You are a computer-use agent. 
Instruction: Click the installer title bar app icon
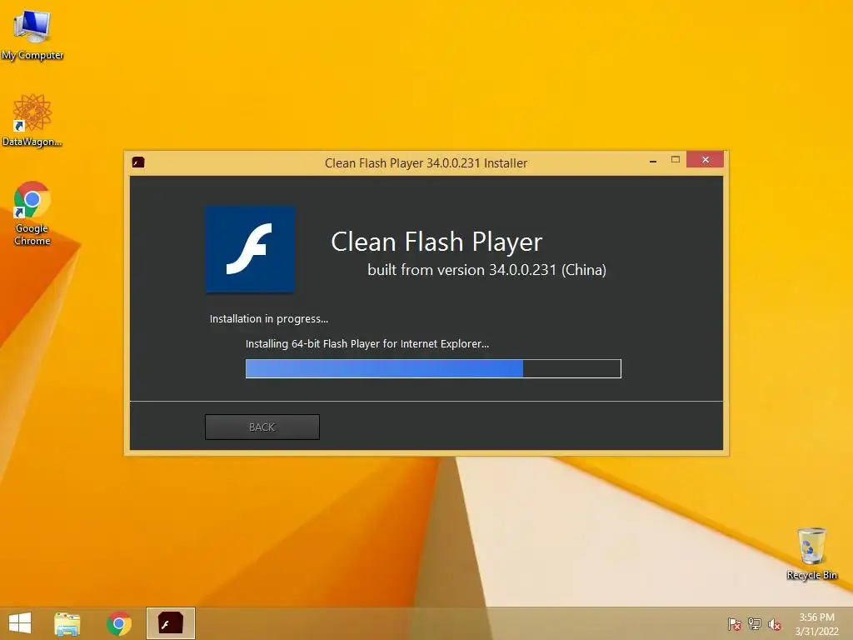click(138, 162)
